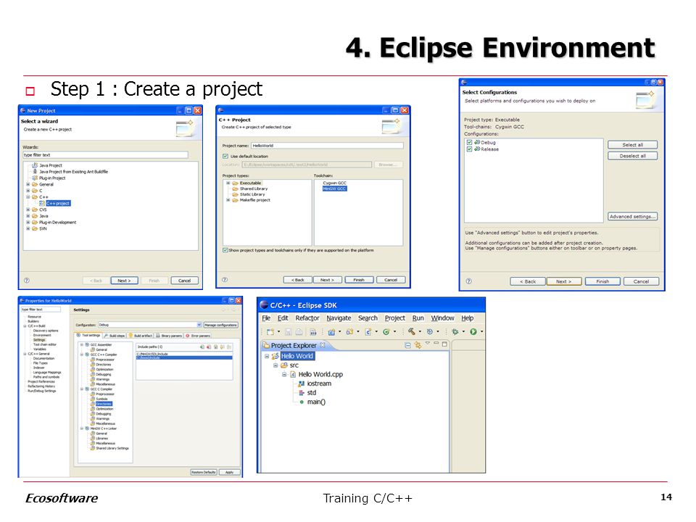Viewport: 696px width, 522px height.
Task: Open the Refactor menu
Action: tap(307, 318)
